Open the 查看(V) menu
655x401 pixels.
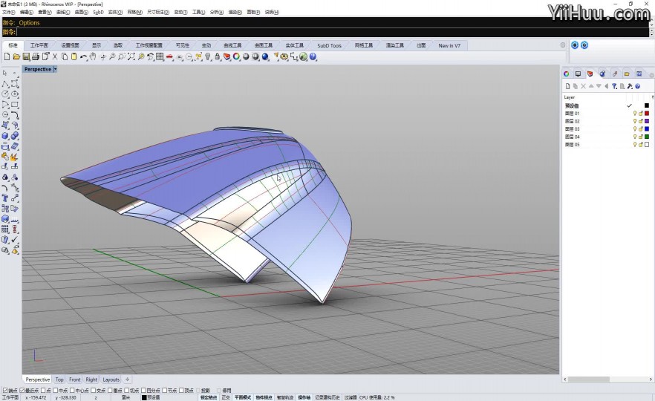[x=45, y=12]
